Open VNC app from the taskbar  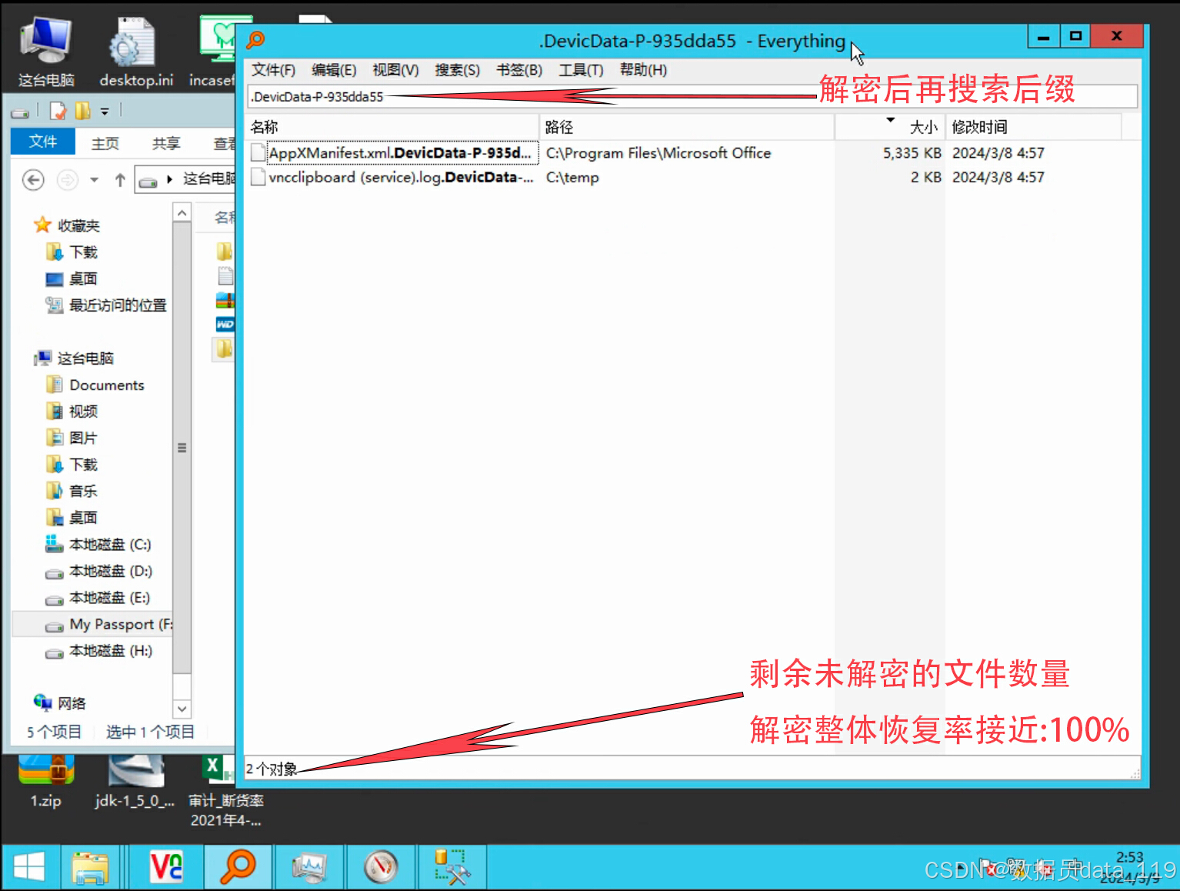(166, 867)
